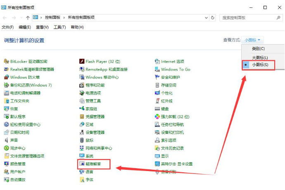Click the 鼠标 mouse icon
Viewport: 285px width, 190px height.
click(82, 140)
